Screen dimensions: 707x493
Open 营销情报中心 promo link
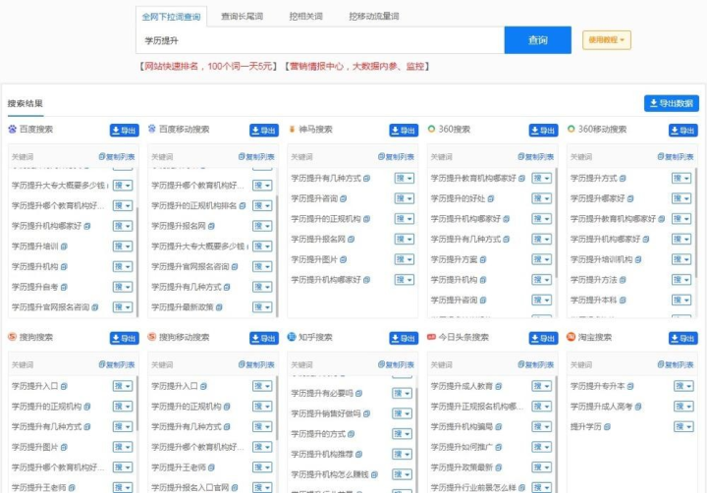pyautogui.click(x=357, y=67)
